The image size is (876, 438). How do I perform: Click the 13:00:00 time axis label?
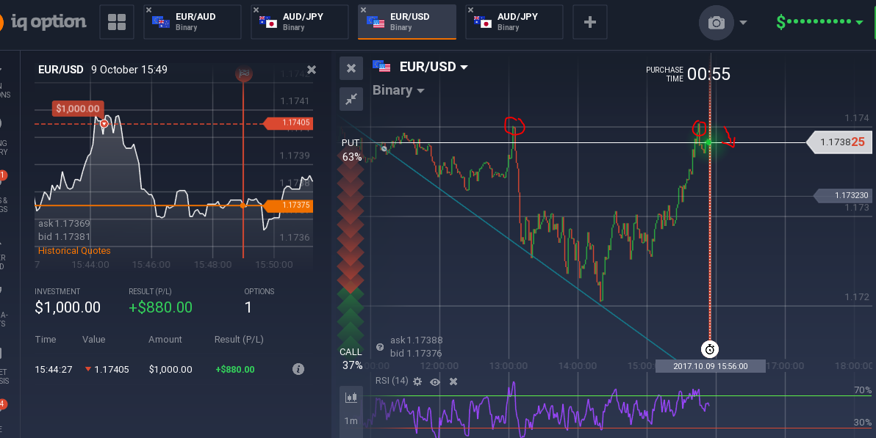click(x=508, y=366)
